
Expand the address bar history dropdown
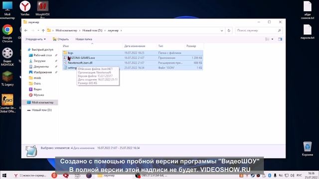(222, 31)
